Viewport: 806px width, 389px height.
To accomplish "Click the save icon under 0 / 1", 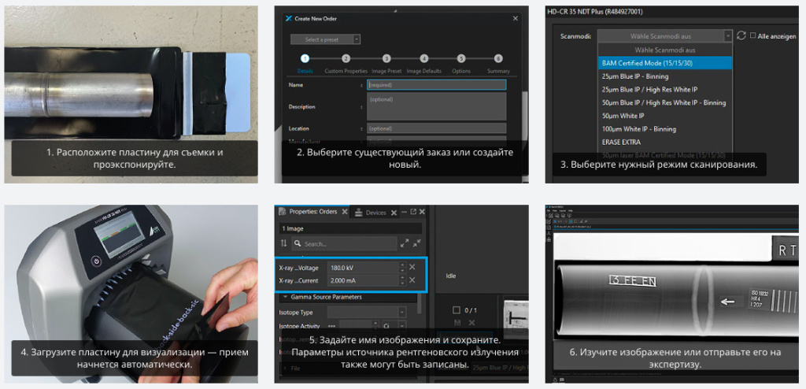I will click(457, 323).
